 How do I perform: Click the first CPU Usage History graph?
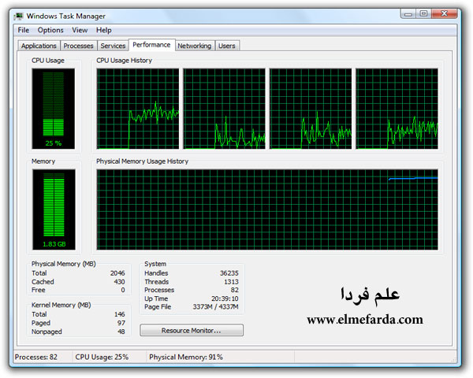point(138,109)
